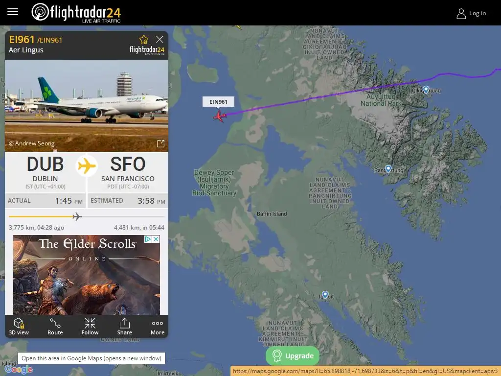Click the Flightradar24 logo
The width and height of the screenshot is (501, 376).
(76, 13)
